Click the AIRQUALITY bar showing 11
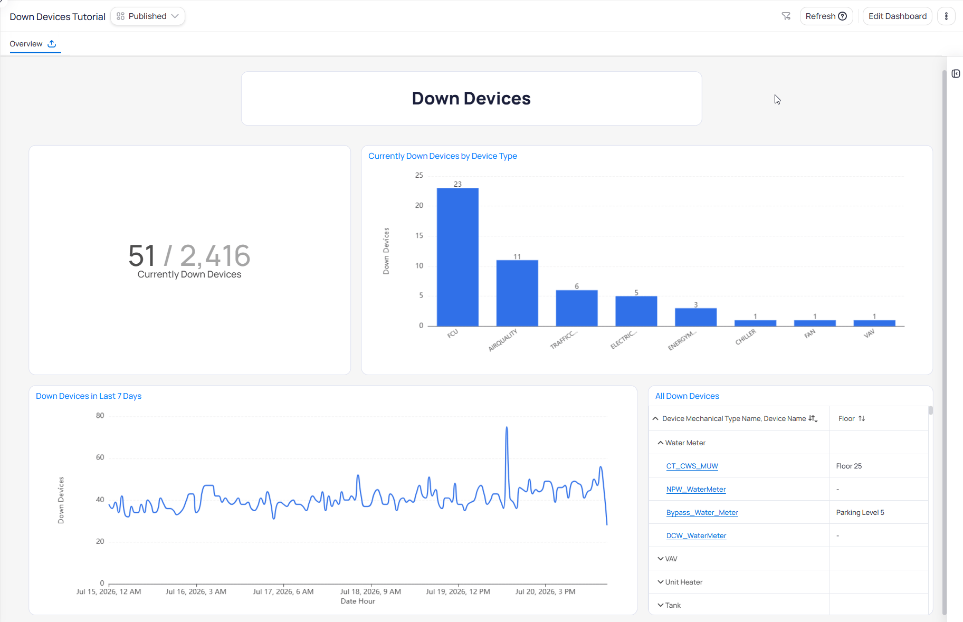This screenshot has height=622, width=963. pyautogui.click(x=517, y=293)
